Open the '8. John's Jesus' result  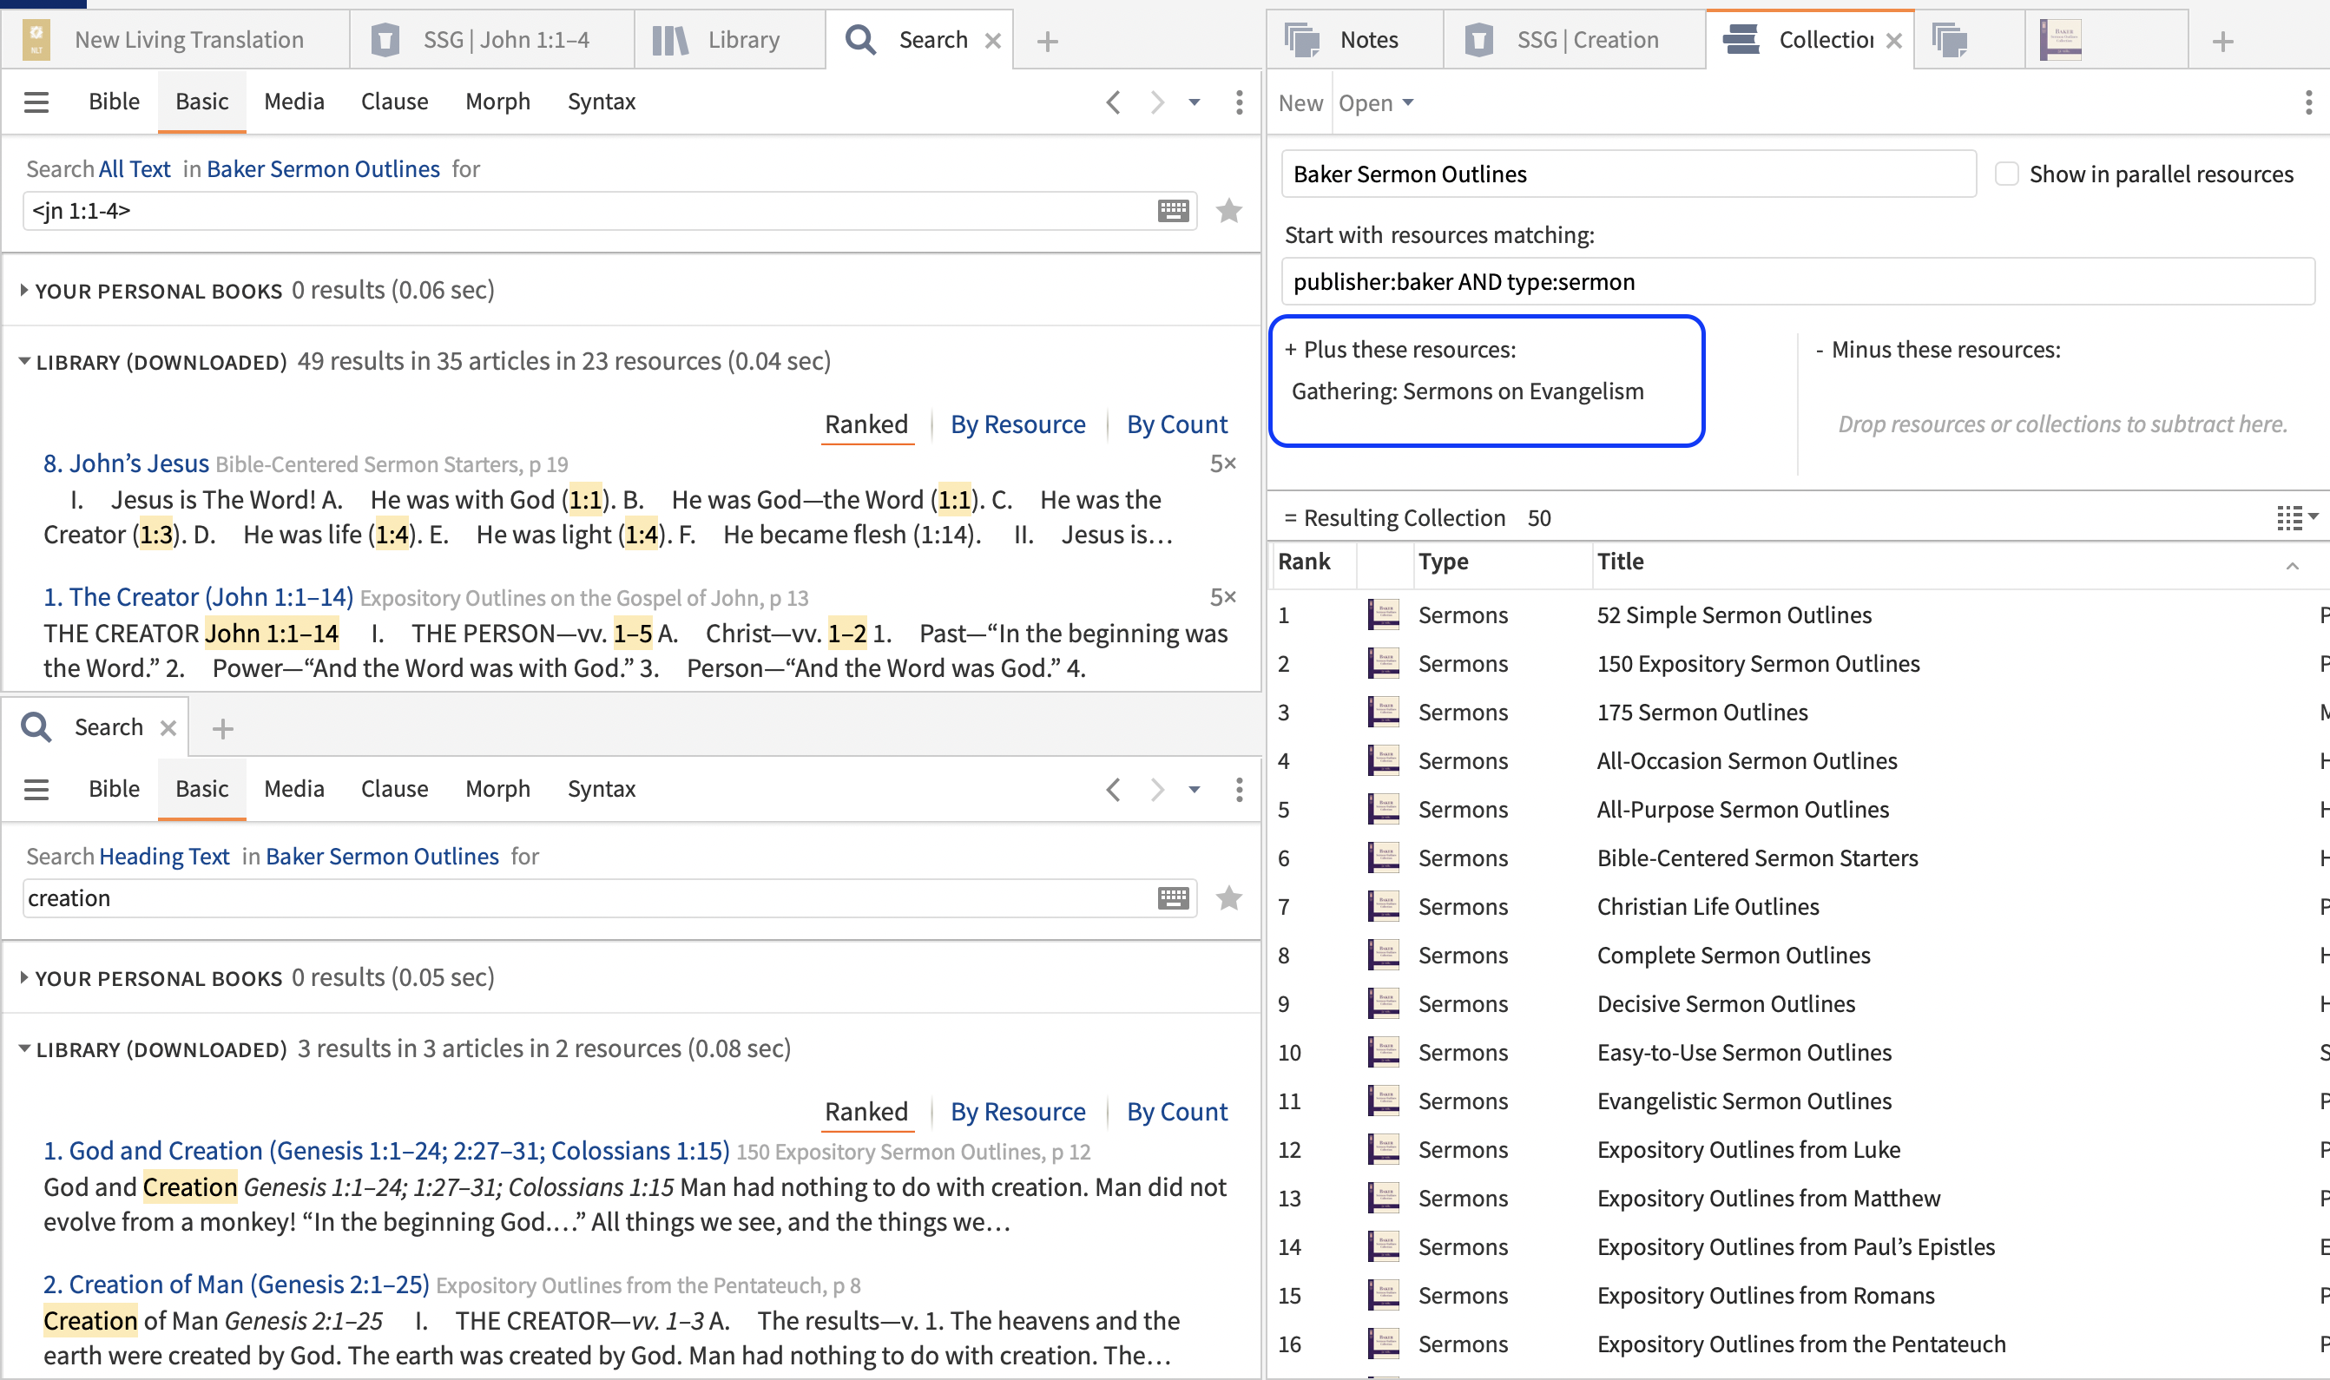127,463
